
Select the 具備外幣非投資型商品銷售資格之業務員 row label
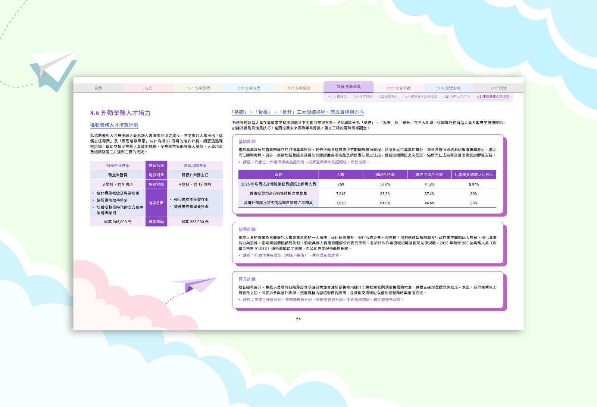tap(278, 203)
